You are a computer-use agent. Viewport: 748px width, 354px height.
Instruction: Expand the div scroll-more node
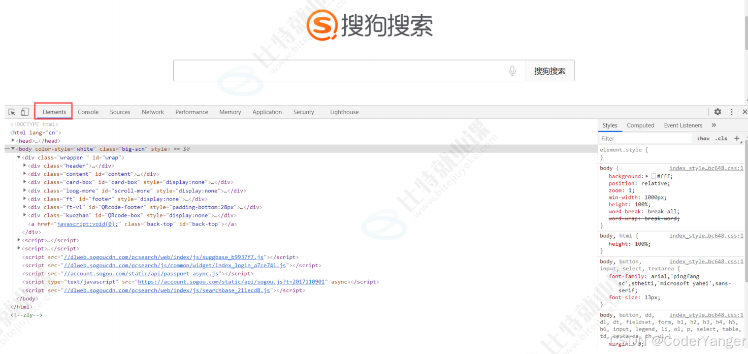point(25,190)
